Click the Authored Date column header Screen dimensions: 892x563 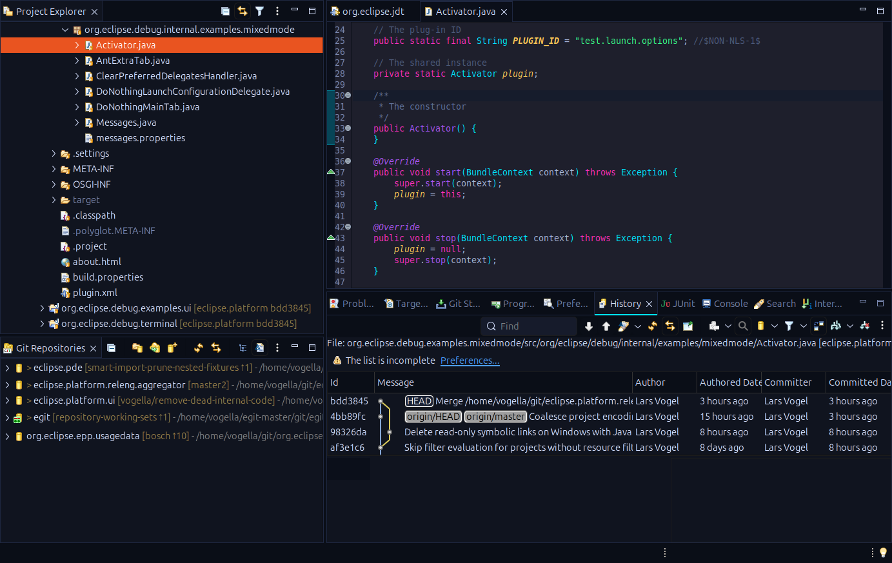(x=729, y=382)
